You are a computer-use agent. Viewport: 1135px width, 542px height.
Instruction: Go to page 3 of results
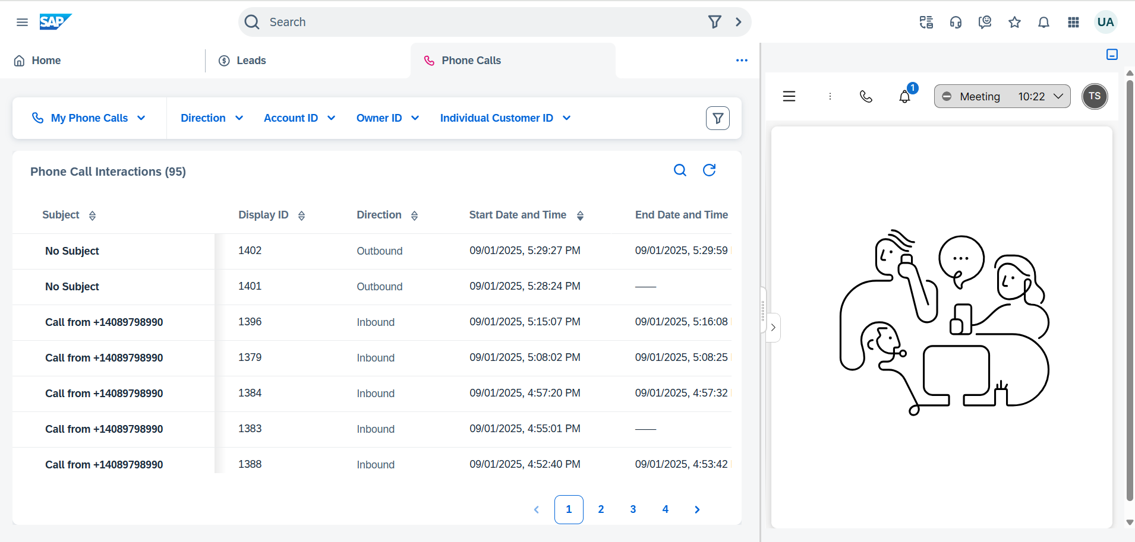633,509
